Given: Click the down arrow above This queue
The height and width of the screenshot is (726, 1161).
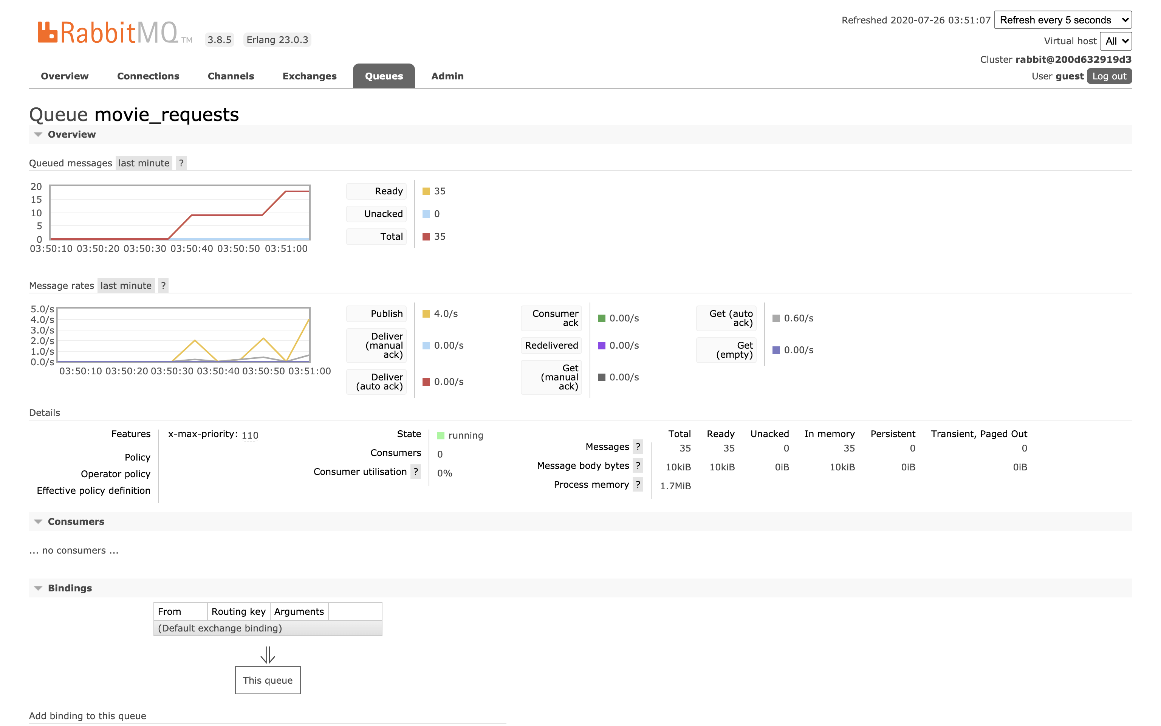Looking at the screenshot, I should pyautogui.click(x=268, y=655).
